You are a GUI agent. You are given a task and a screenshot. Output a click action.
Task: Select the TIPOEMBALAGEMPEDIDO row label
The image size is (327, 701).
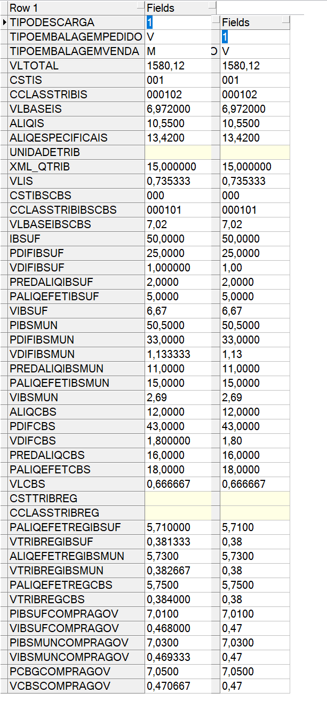[x=76, y=37]
